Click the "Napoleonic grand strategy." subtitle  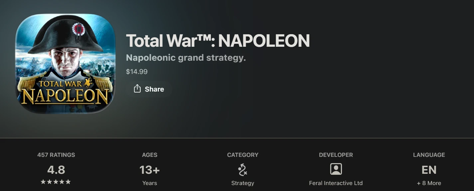(x=186, y=58)
